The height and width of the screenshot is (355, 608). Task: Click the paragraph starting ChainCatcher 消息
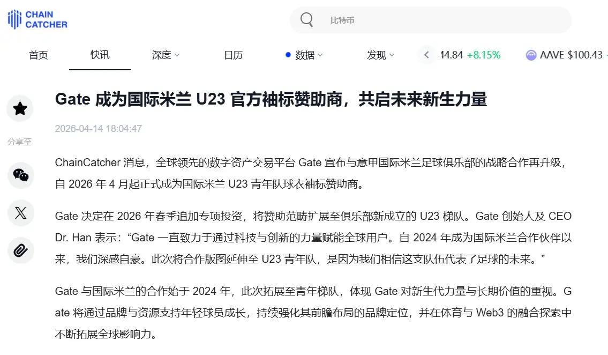[312, 173]
